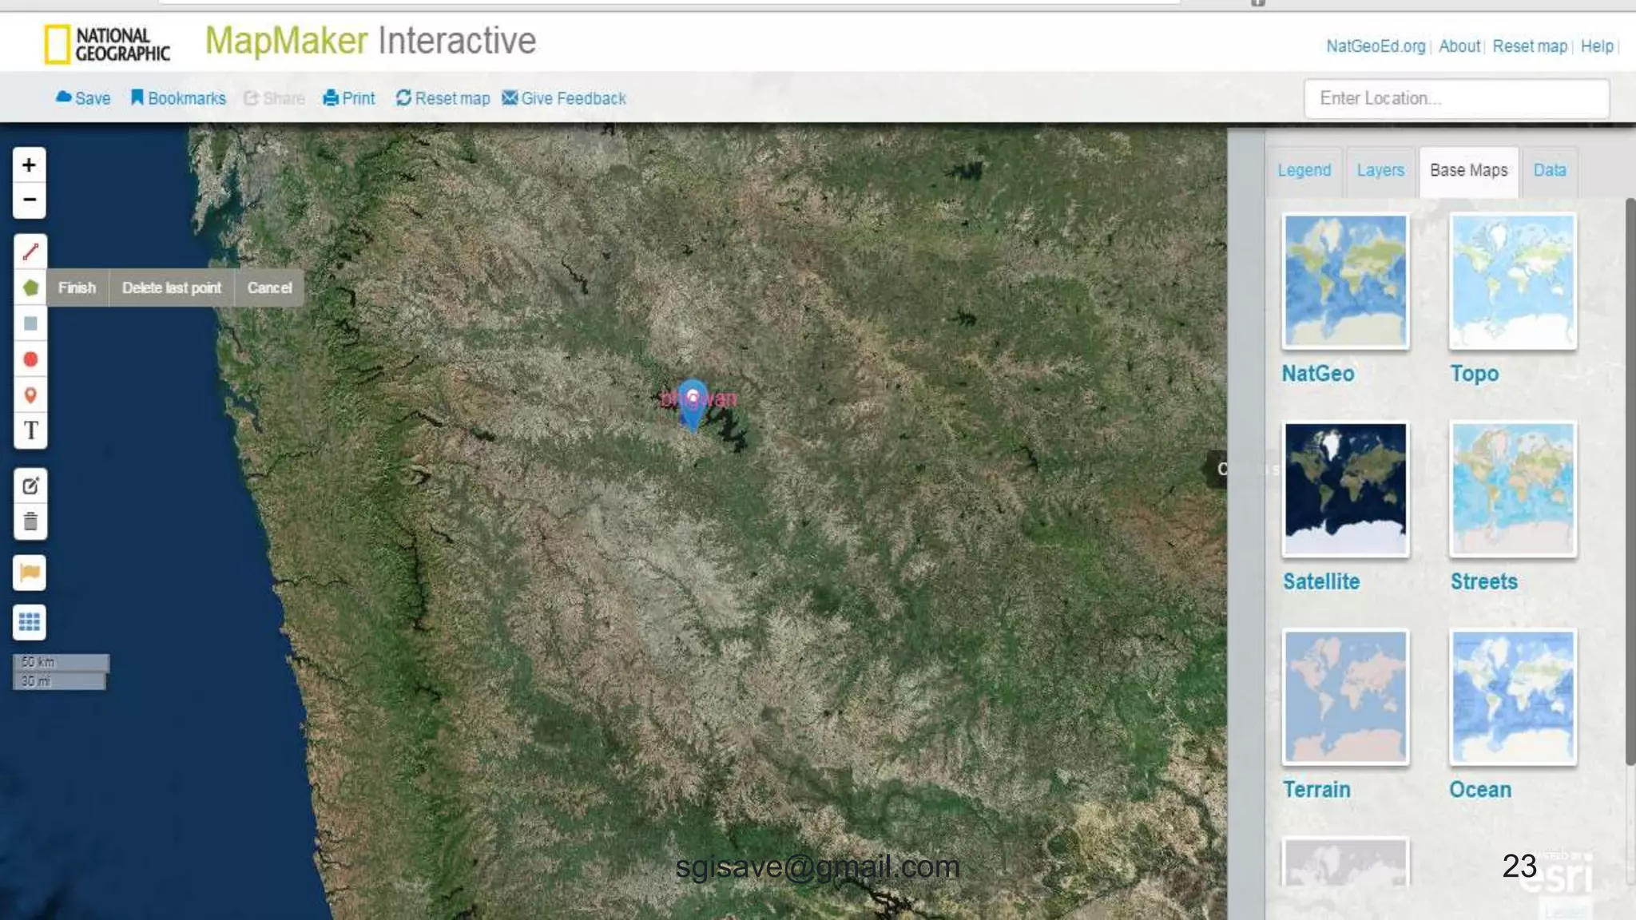Select the red circle drawing tool
This screenshot has width=1636, height=920.
(30, 359)
